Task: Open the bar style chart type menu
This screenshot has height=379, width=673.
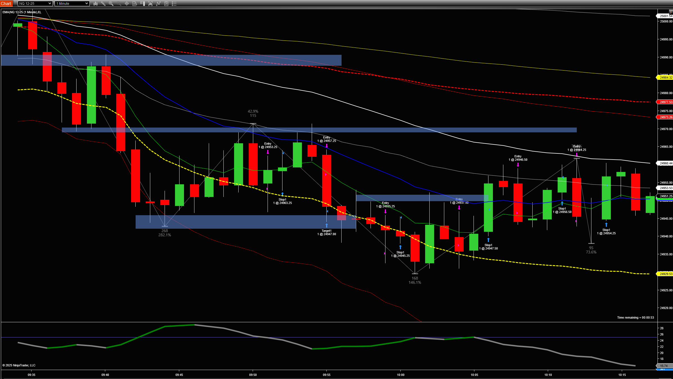Action: point(95,4)
